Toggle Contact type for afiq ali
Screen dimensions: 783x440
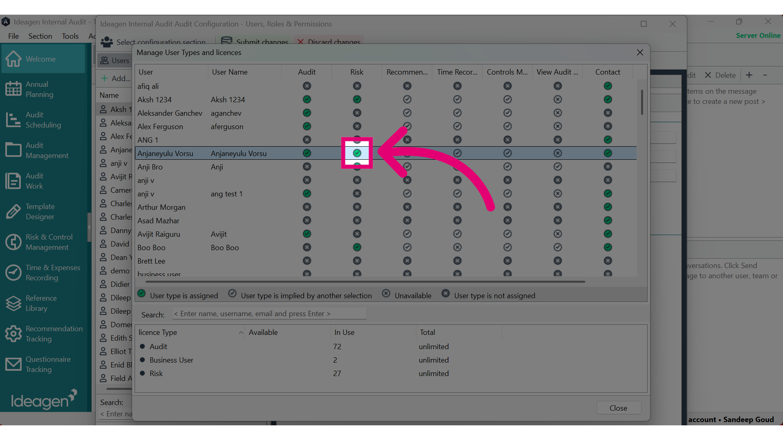tap(608, 86)
